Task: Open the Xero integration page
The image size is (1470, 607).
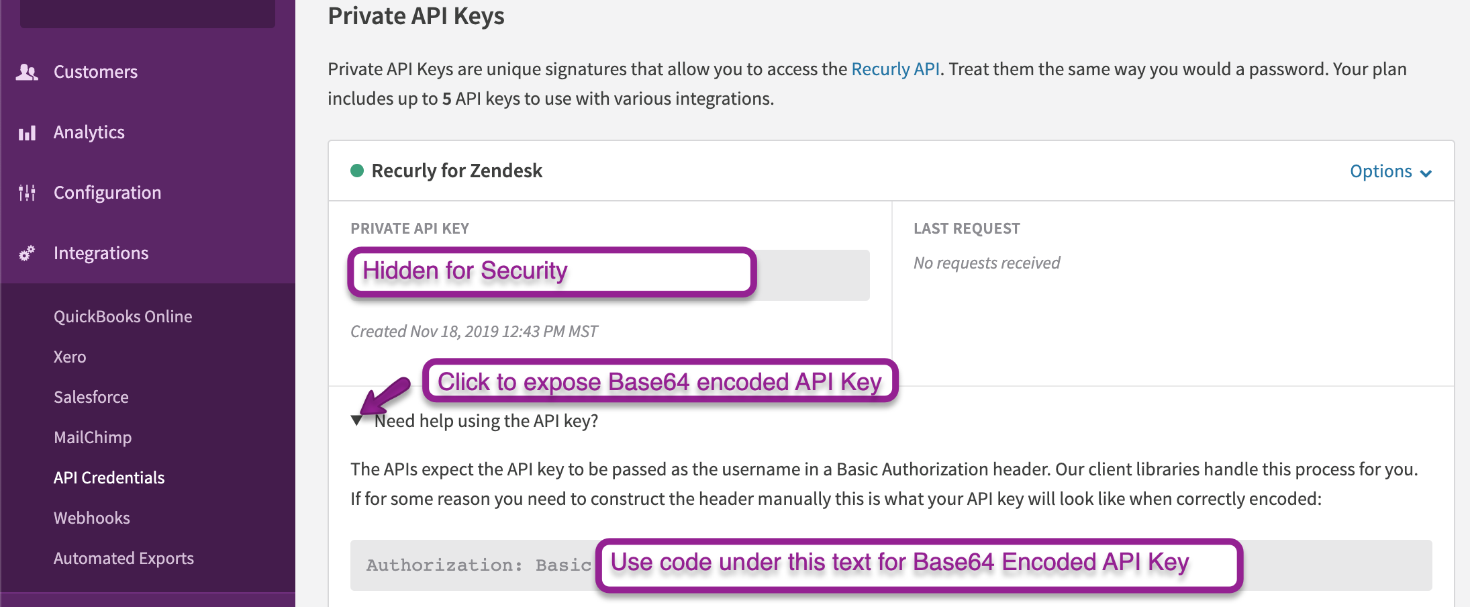Action: coord(70,357)
